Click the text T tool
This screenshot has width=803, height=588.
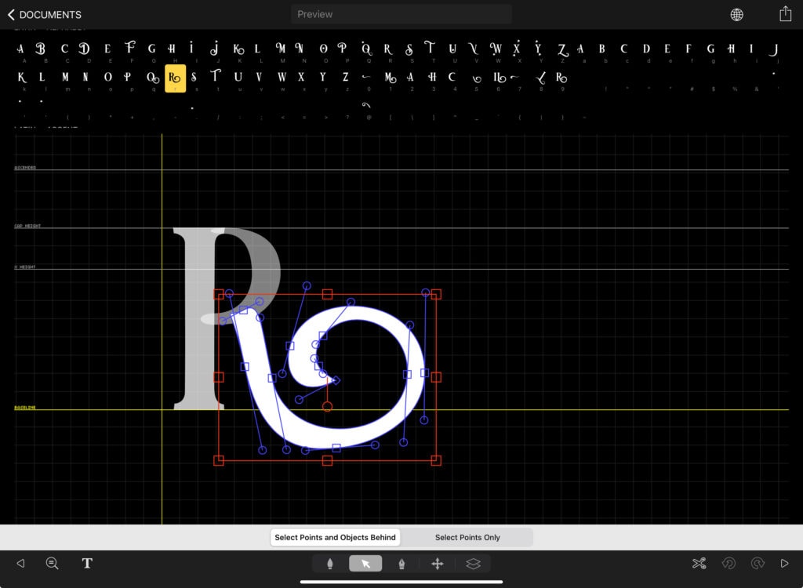(x=87, y=563)
